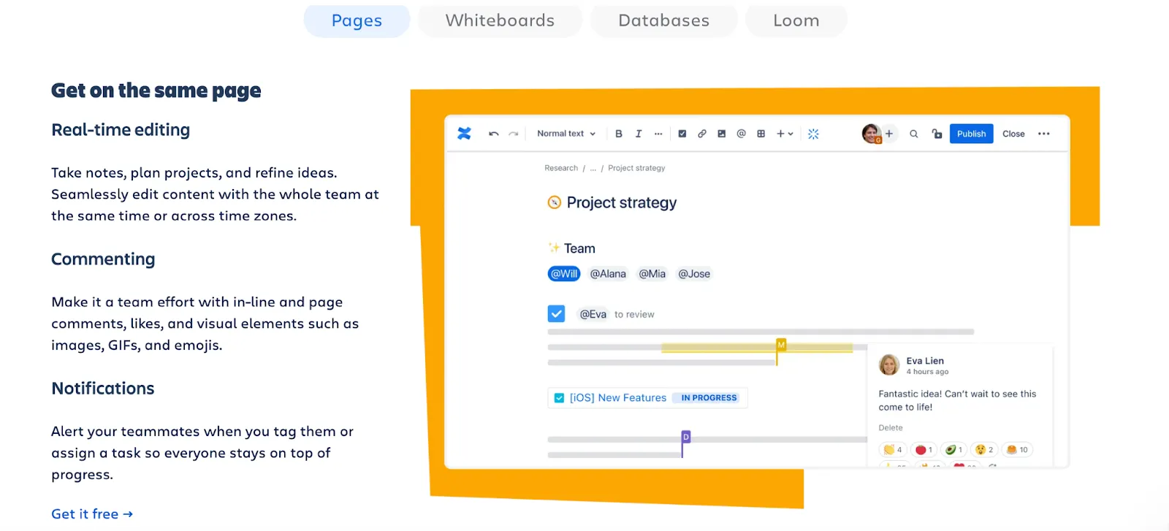Switch to the Whiteboards tab
This screenshot has width=1169, height=531.
tap(500, 20)
